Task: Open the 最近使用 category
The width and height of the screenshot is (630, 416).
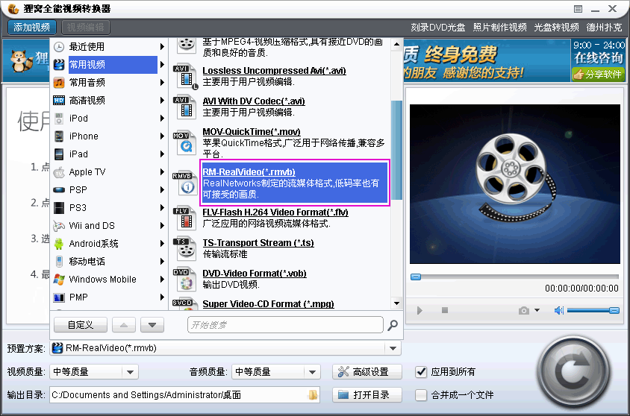Action: tap(109, 46)
